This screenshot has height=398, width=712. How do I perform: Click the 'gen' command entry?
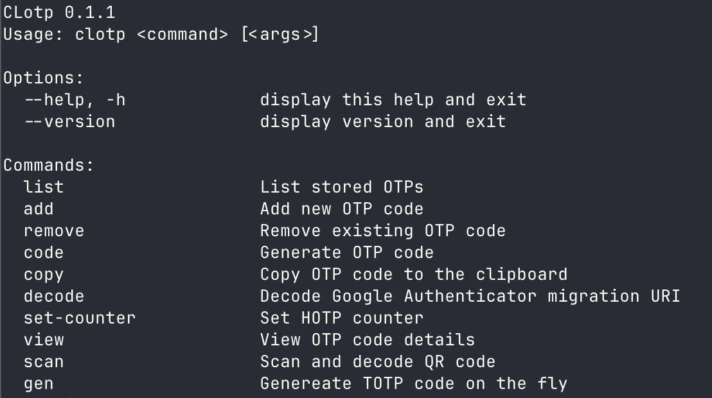(39, 384)
